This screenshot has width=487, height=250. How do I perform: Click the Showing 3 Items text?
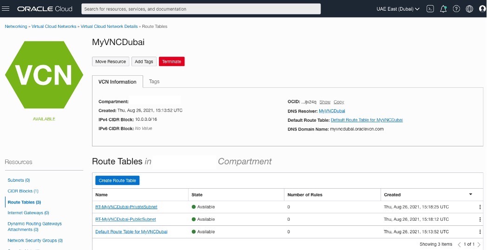(x=436, y=244)
